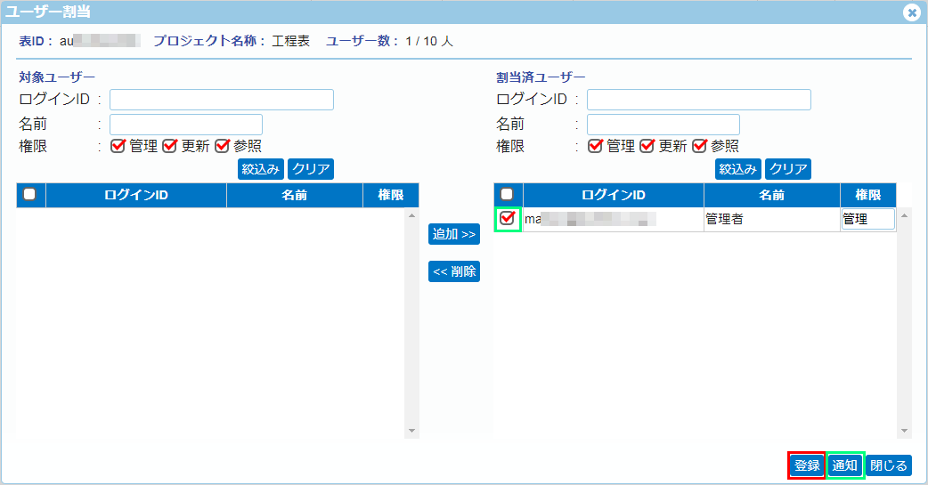Viewport: 928px width, 485px height.
Task: Open 権限 dropdown for the 管理者 row
Action: pos(867,219)
